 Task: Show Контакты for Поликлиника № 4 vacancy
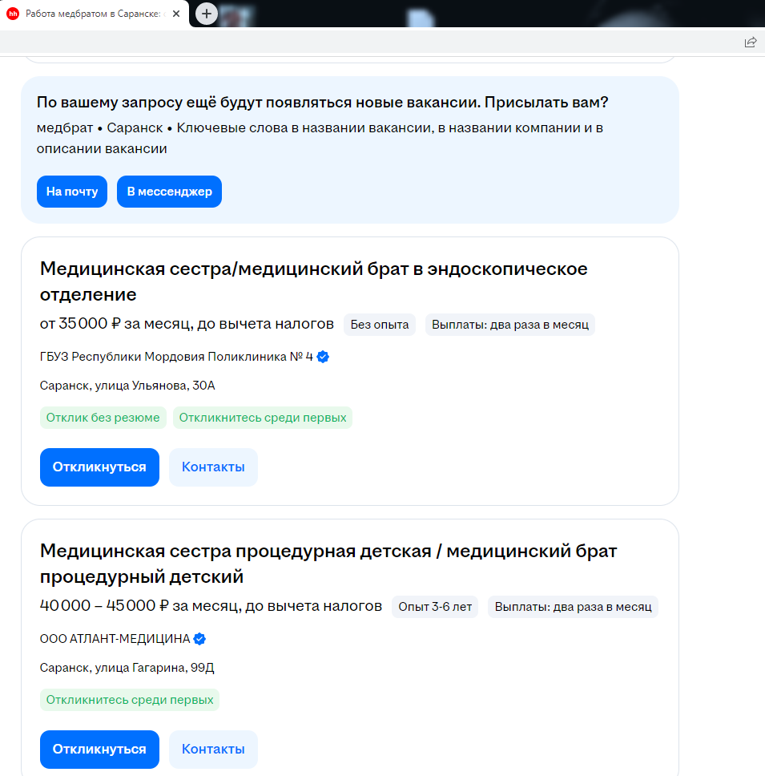tap(213, 467)
